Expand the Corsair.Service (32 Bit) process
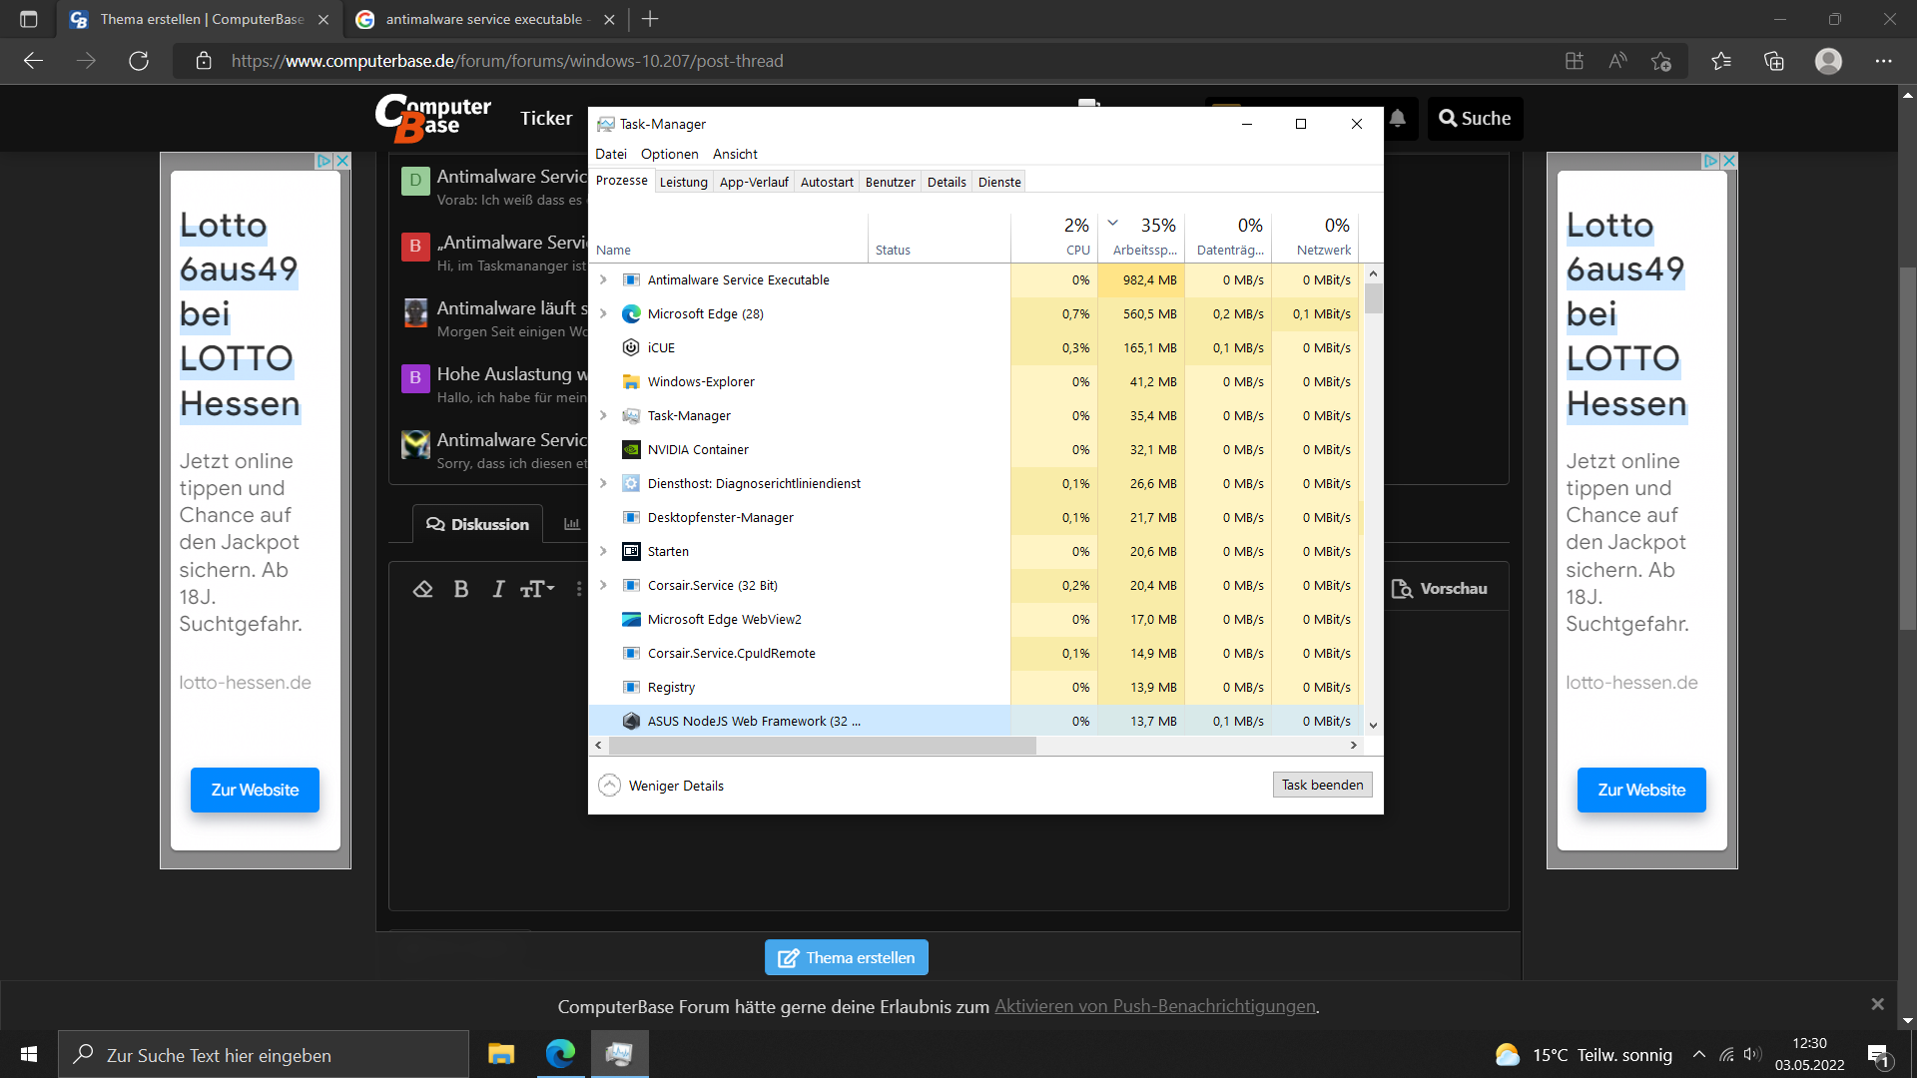This screenshot has width=1917, height=1078. [x=603, y=585]
